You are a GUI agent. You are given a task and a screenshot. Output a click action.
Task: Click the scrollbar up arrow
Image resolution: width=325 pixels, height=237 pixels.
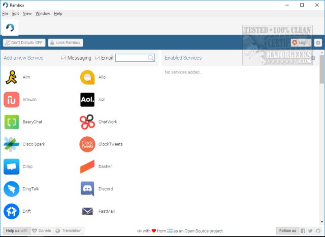[321, 53]
